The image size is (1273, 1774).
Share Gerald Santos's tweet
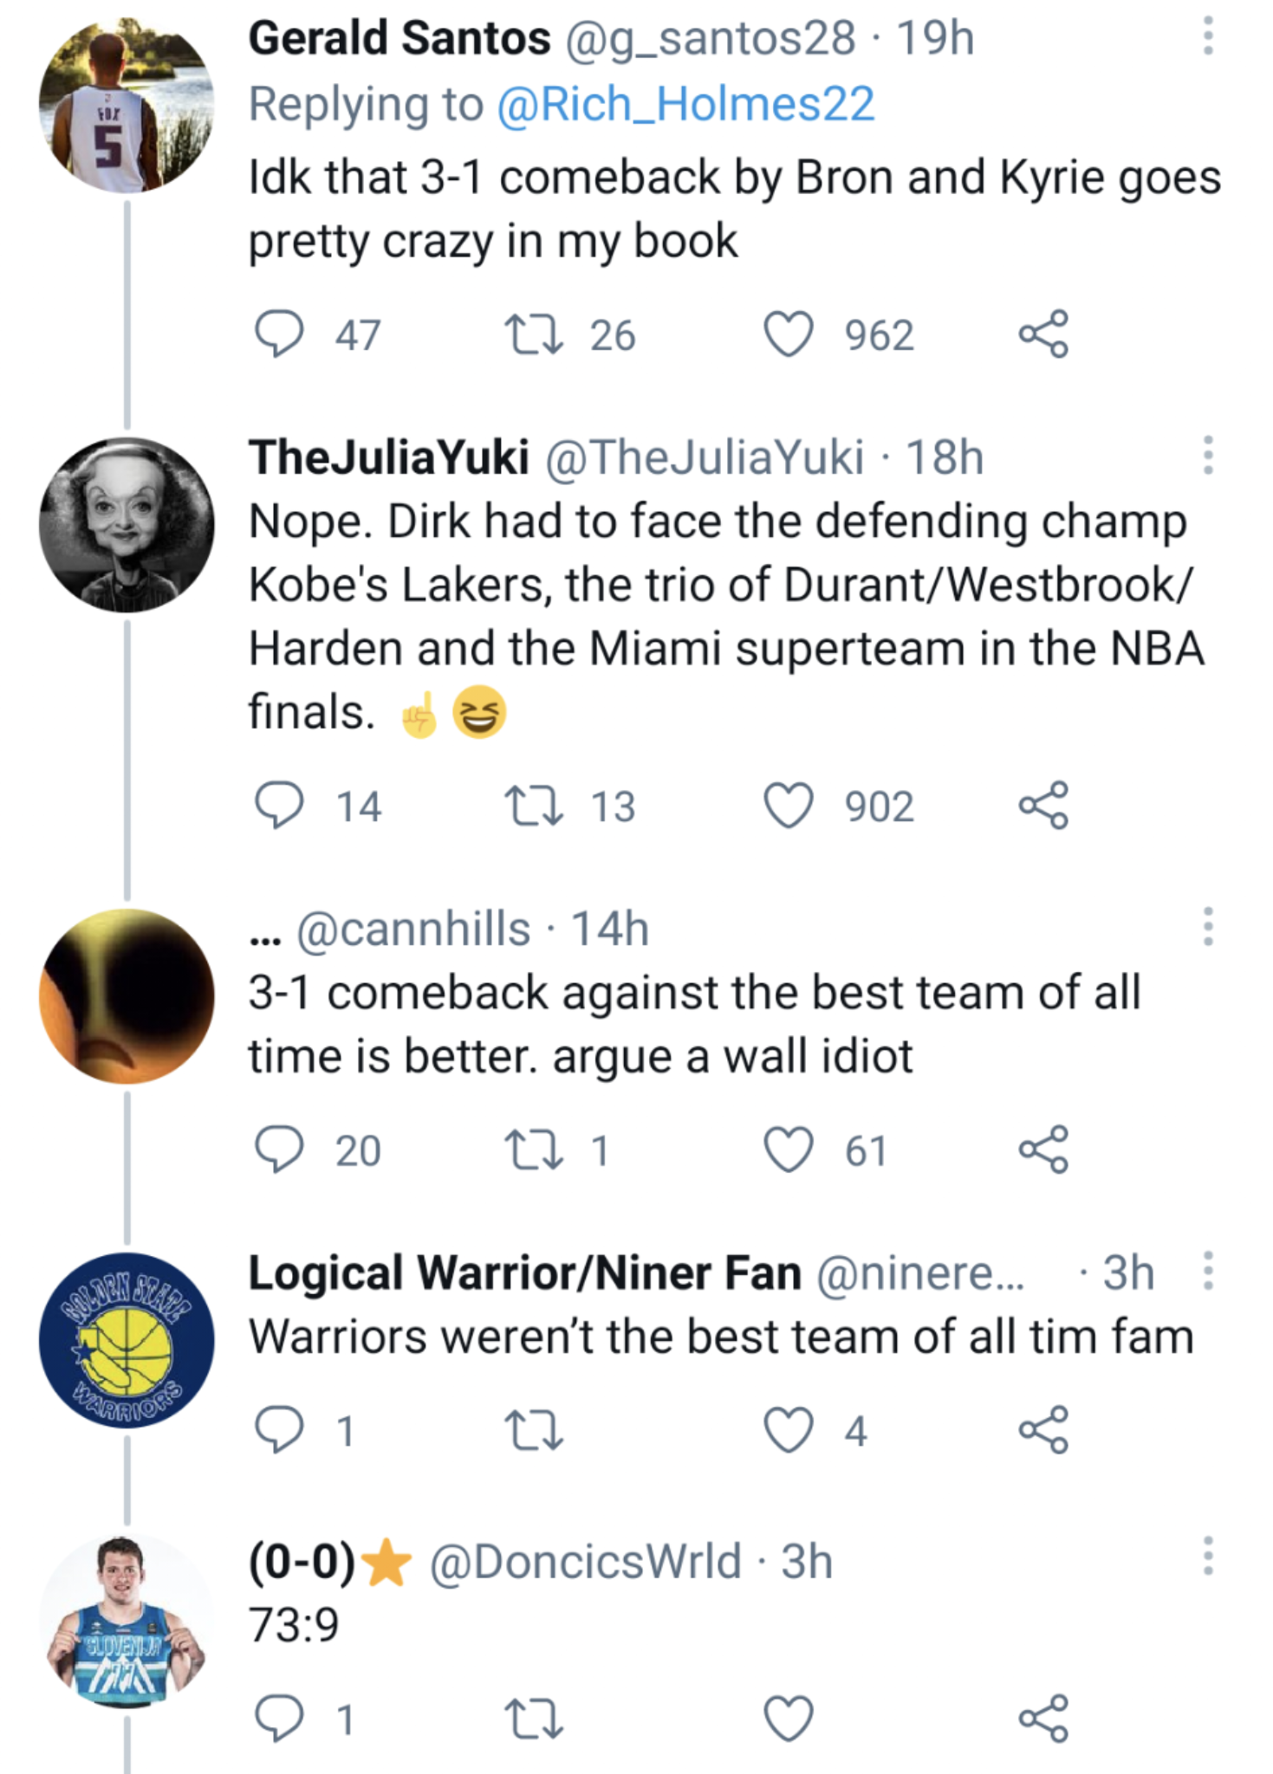click(x=1043, y=334)
